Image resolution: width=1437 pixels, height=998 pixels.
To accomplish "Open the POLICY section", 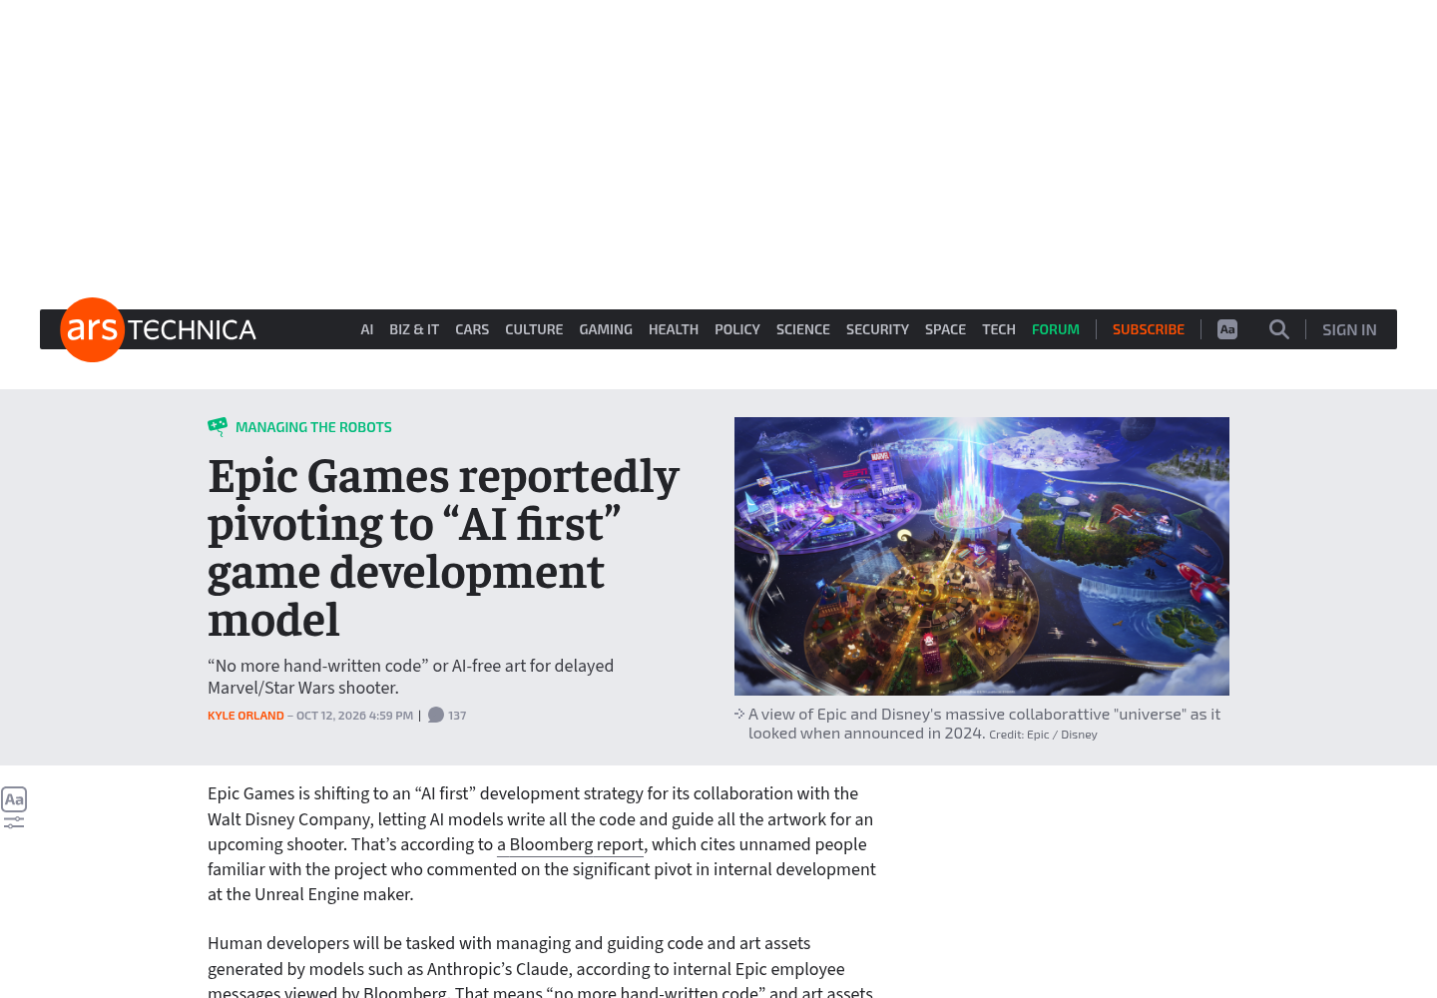I will point(737,329).
